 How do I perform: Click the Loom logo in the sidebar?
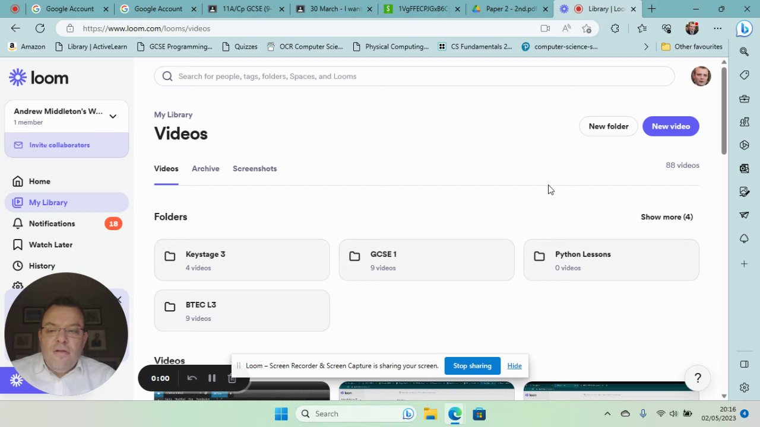point(39,78)
